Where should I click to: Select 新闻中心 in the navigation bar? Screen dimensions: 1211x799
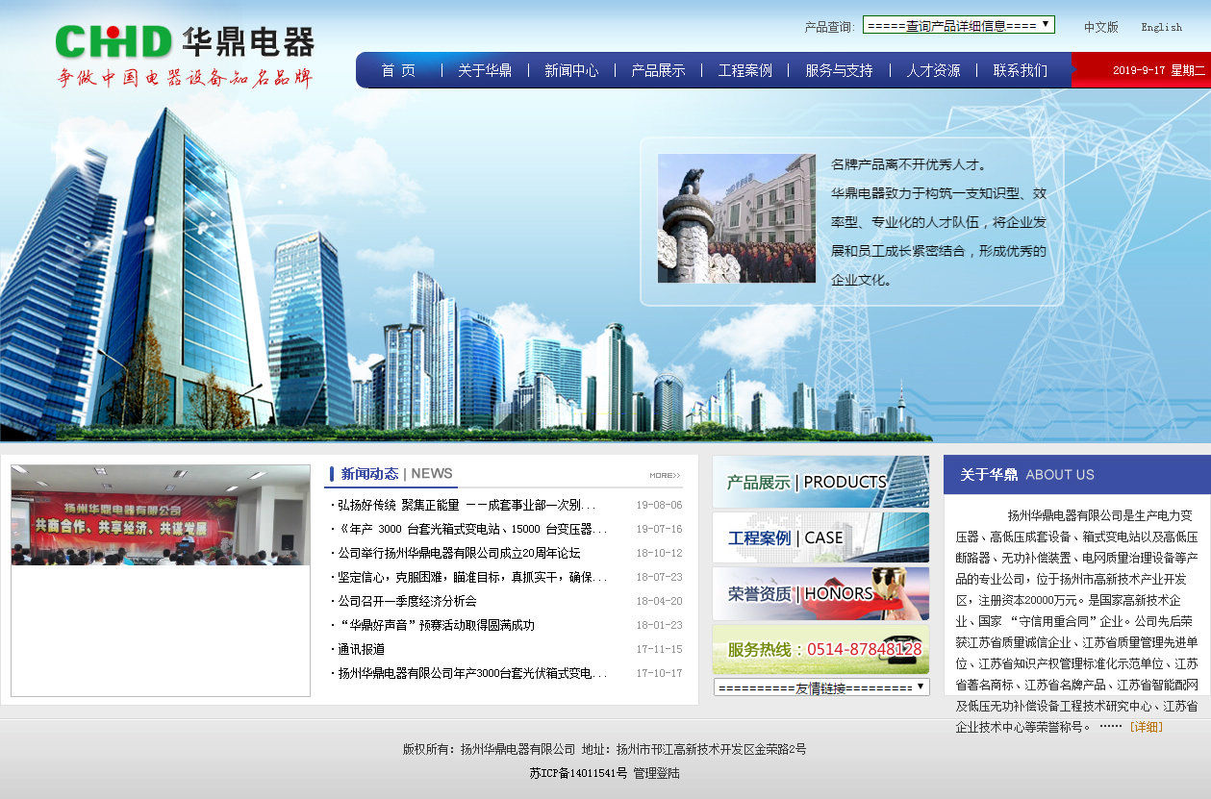coord(571,70)
